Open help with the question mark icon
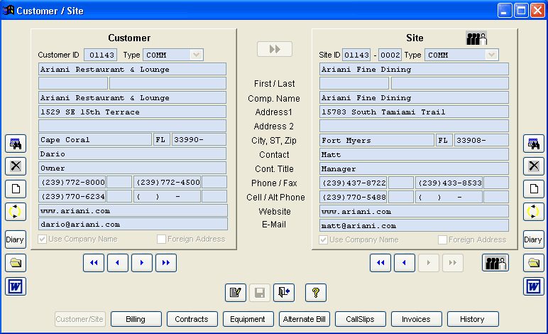This screenshot has width=548, height=334. pos(316,292)
